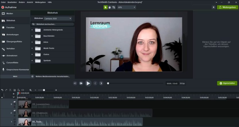Screen dimensions: 239x127
Task: Open the Ändern menu
Action: tap(22, 2)
